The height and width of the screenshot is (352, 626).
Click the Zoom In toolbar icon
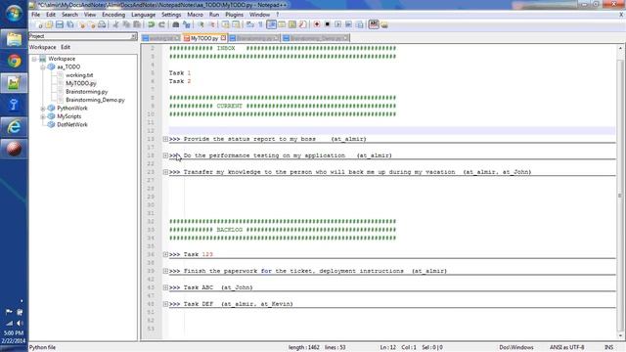201,24
